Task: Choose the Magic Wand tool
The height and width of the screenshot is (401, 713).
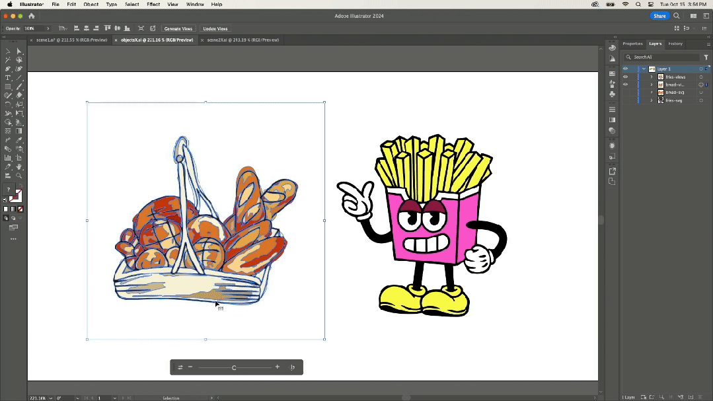Action: [8, 60]
